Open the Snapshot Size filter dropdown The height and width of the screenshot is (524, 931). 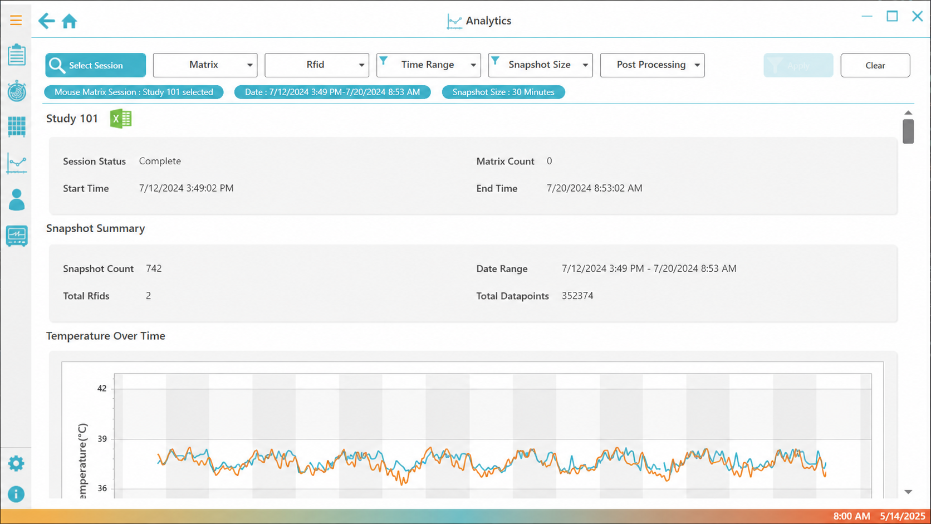(x=541, y=65)
